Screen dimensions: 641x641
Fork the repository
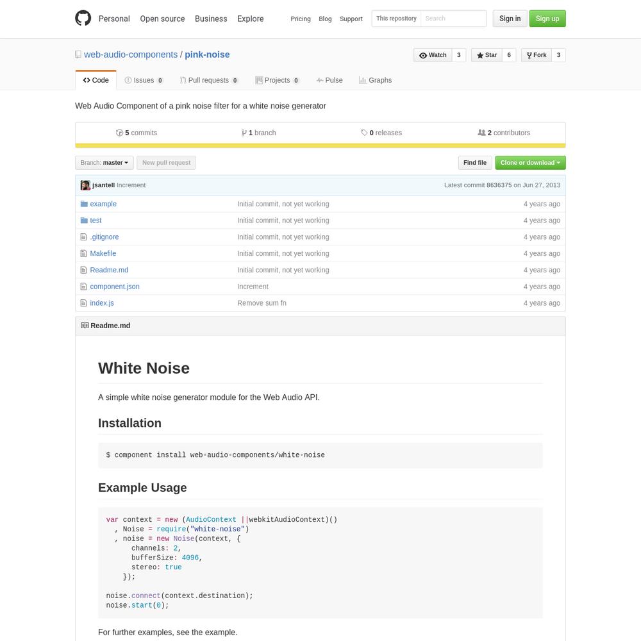click(x=537, y=55)
